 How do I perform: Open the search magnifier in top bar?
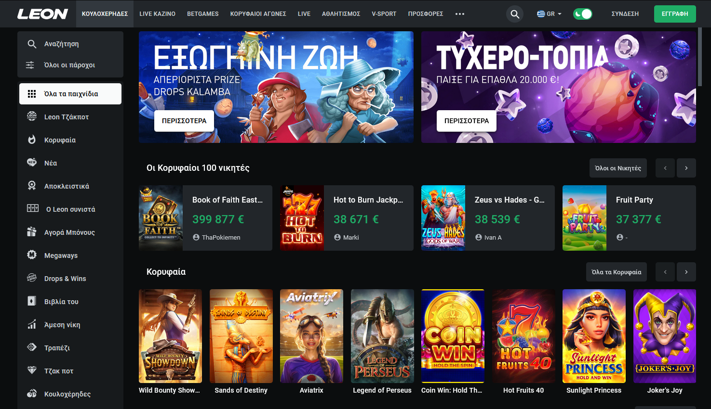[515, 14]
